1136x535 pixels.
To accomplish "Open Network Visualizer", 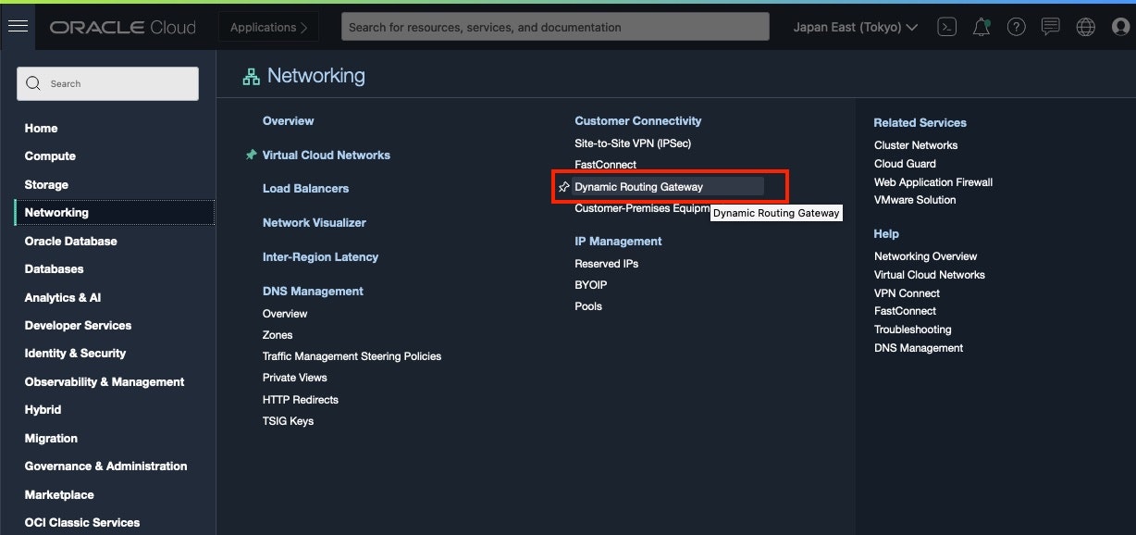I will [x=315, y=223].
